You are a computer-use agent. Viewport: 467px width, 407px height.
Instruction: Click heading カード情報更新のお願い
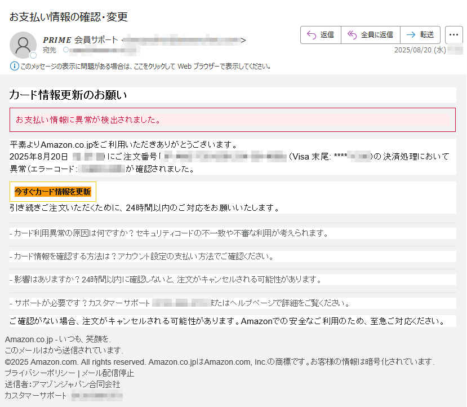point(68,95)
